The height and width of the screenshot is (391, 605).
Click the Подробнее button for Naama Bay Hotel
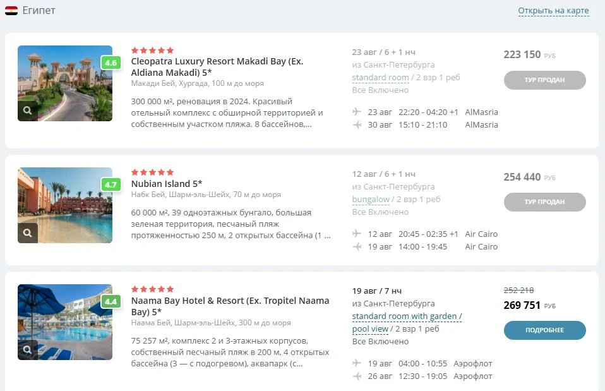(545, 330)
